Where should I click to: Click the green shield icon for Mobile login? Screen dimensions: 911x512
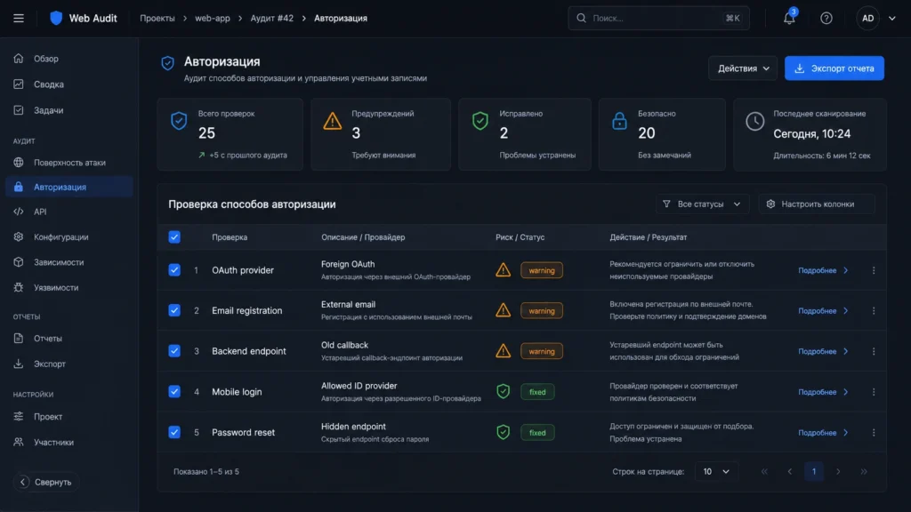point(504,391)
